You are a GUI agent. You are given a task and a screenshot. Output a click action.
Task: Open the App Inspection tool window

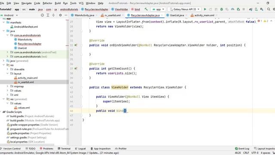point(101,149)
